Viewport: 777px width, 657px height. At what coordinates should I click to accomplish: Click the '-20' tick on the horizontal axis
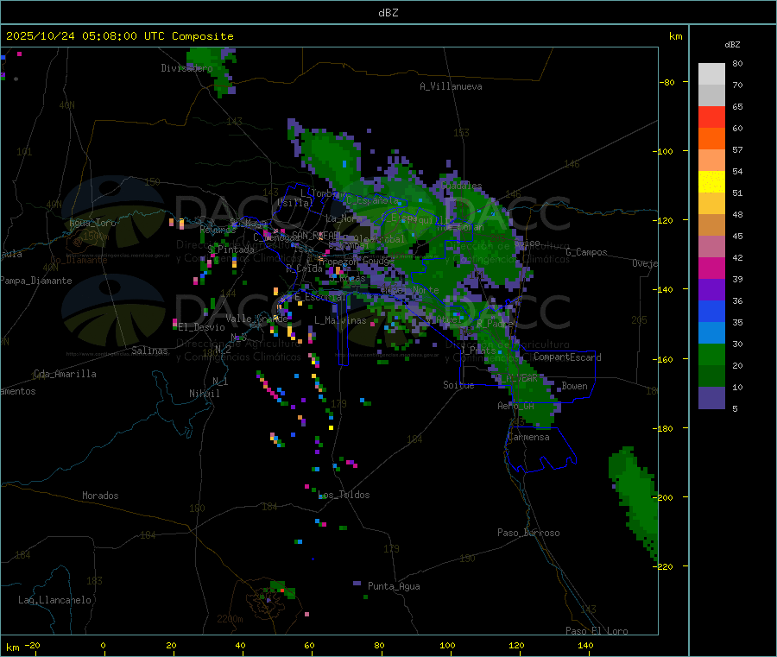pos(32,645)
